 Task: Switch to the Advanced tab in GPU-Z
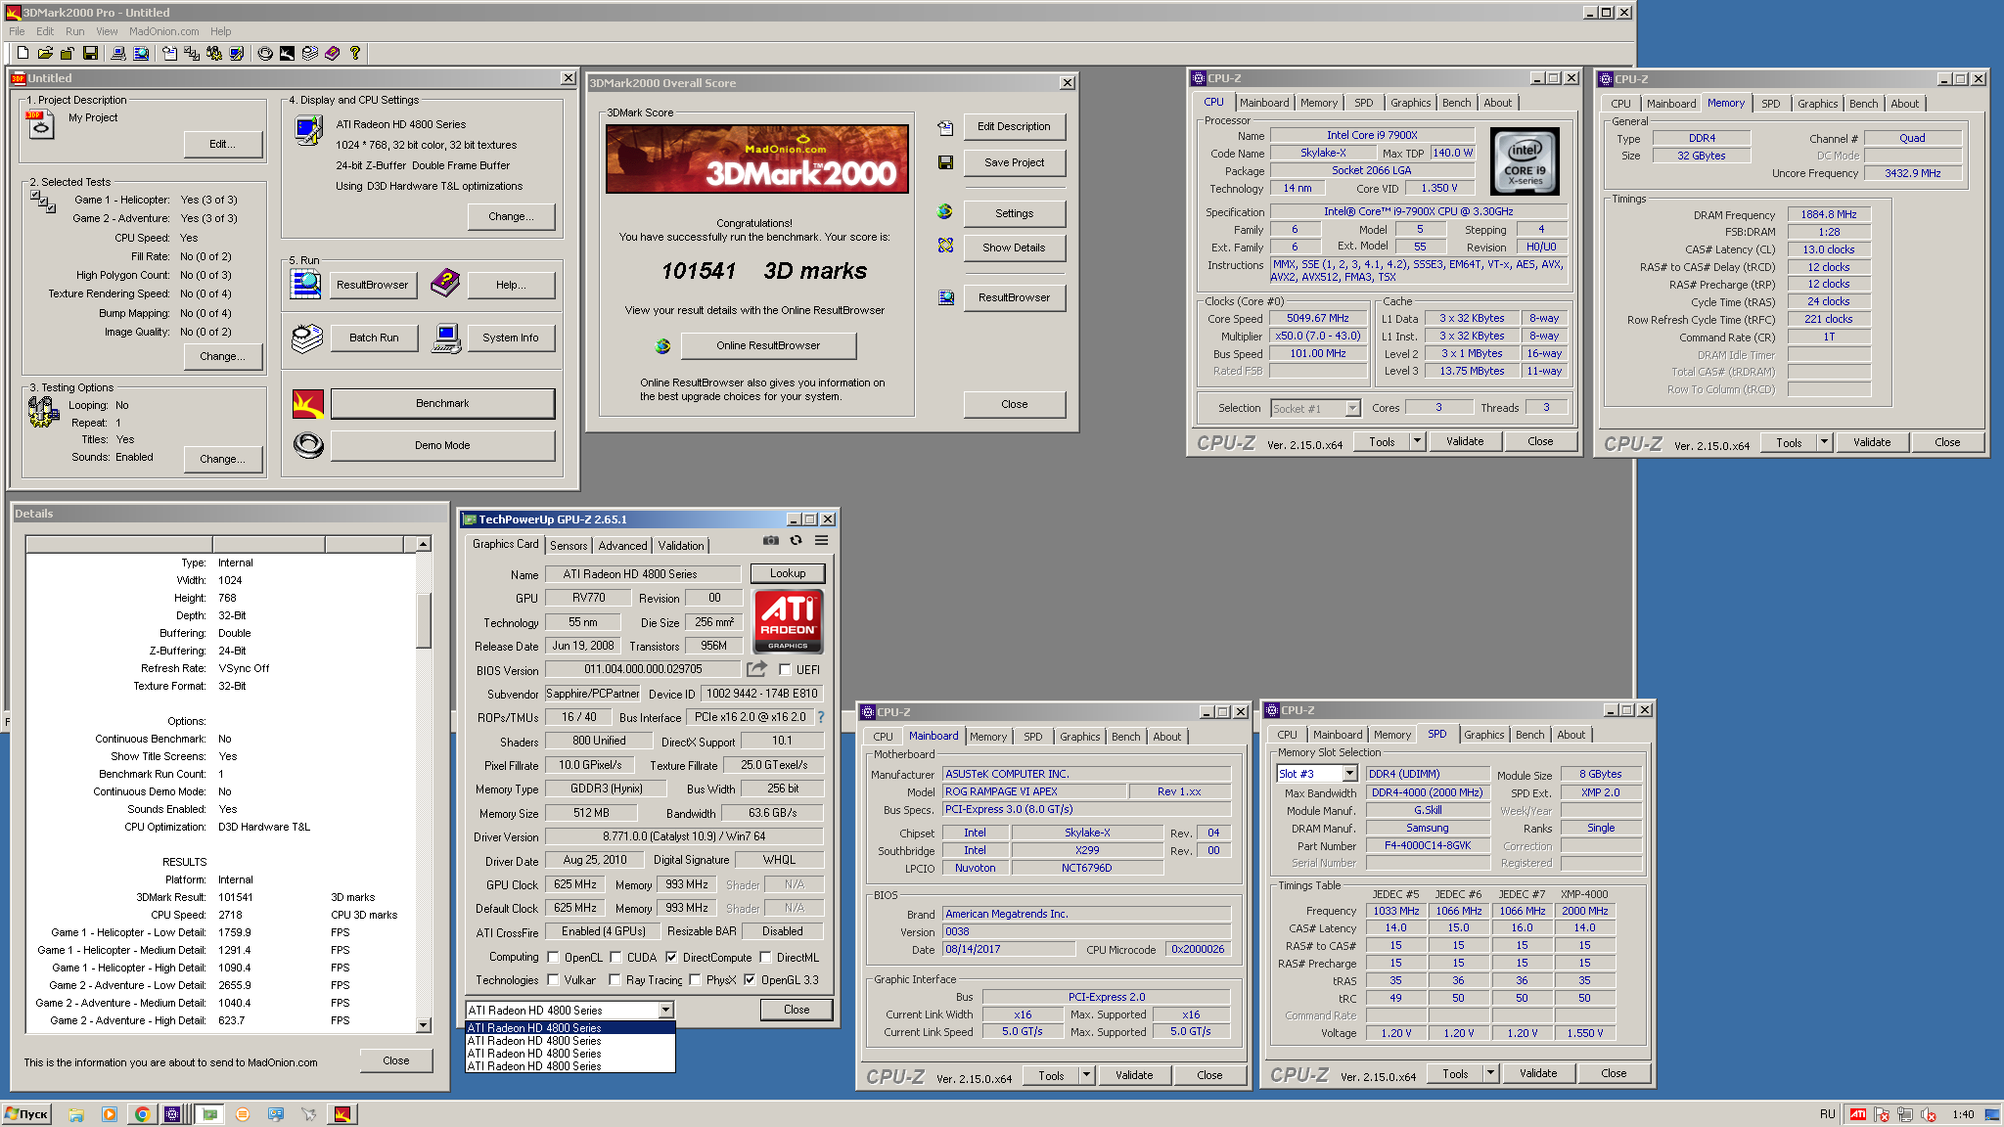click(x=622, y=546)
